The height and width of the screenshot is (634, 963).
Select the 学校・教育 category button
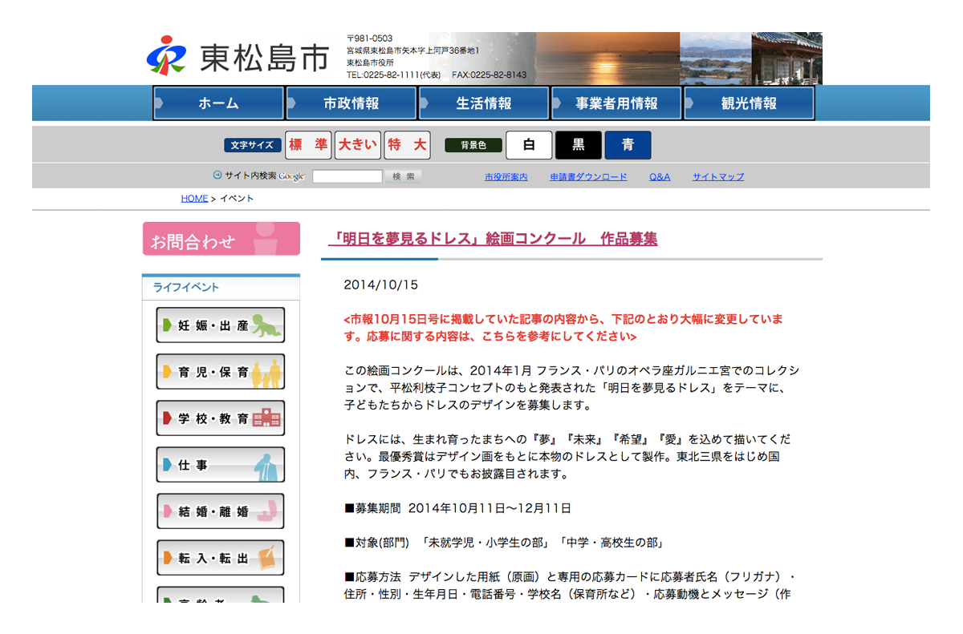(x=220, y=418)
